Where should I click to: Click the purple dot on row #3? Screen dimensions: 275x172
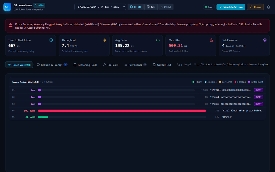pyautogui.click(x=39, y=104)
